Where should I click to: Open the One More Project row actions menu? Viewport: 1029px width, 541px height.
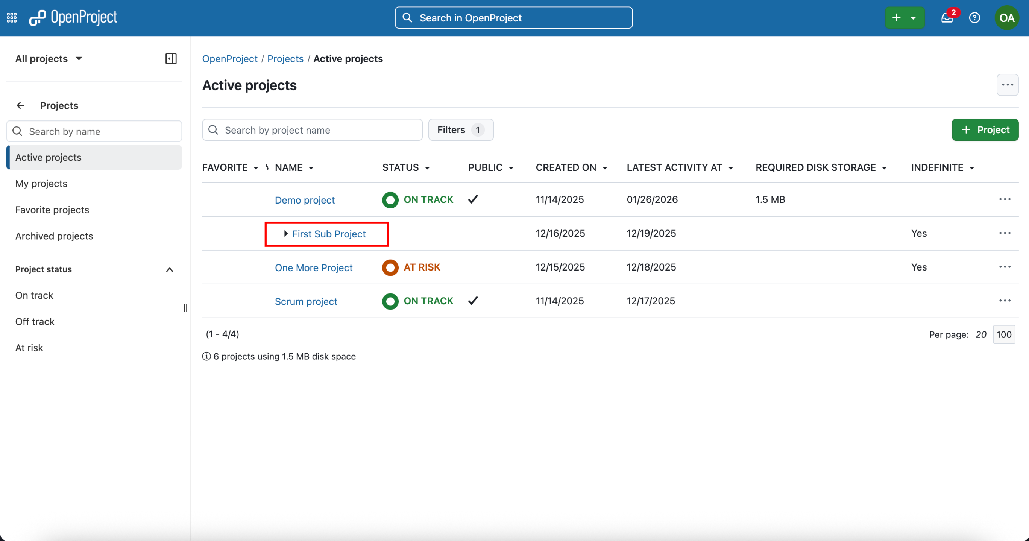(1005, 267)
